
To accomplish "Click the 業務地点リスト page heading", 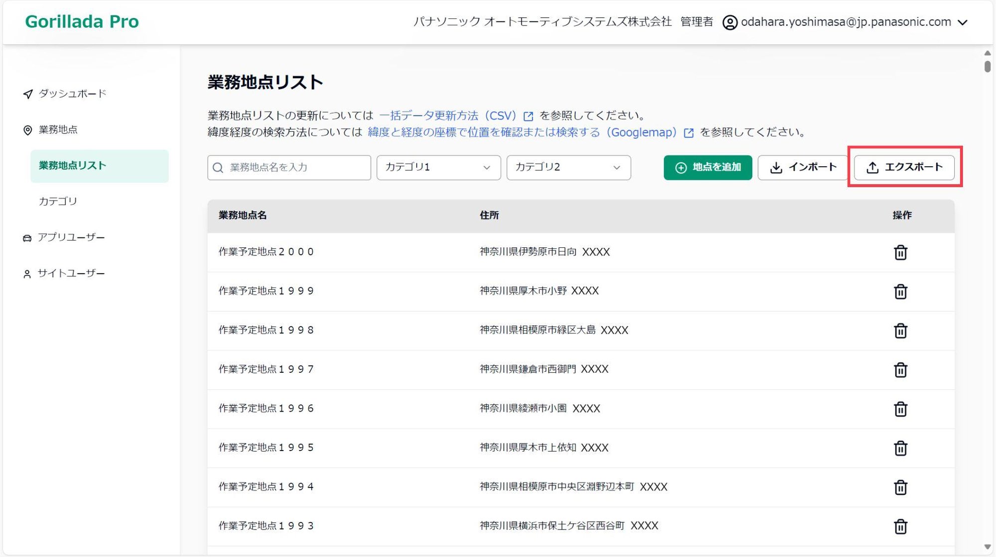I will click(x=265, y=82).
